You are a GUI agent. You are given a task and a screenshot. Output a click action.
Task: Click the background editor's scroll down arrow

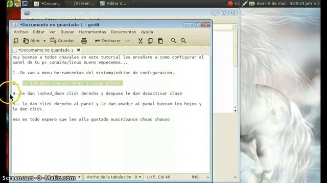click(x=235, y=111)
